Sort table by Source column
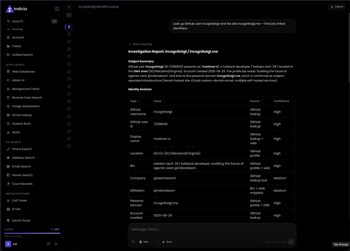The image size is (350, 251). pyautogui.click(x=256, y=101)
